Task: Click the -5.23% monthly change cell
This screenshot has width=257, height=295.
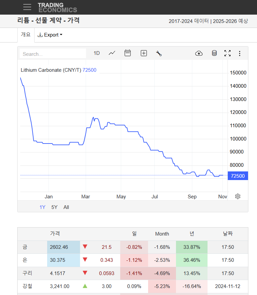Action: 162,286
